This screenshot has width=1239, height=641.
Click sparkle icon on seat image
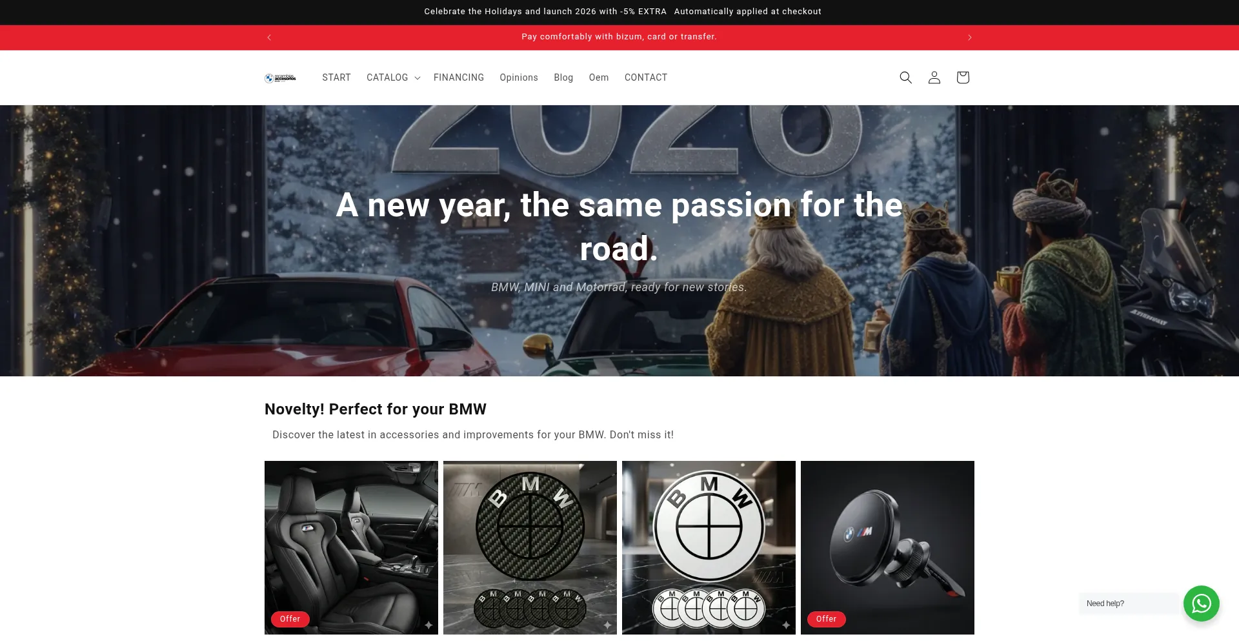coord(428,625)
